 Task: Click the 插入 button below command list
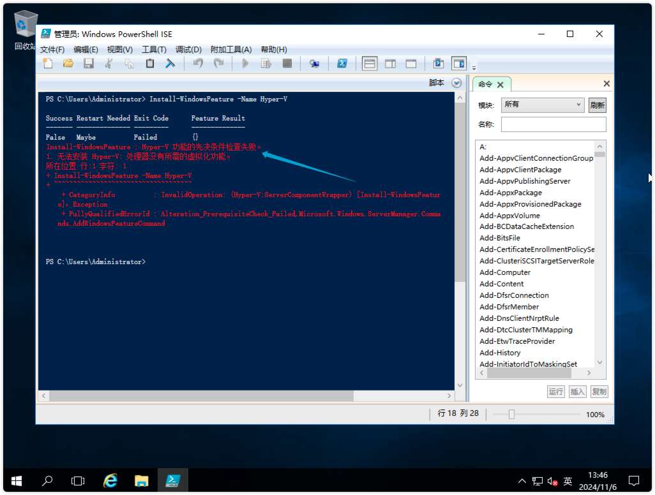point(577,392)
